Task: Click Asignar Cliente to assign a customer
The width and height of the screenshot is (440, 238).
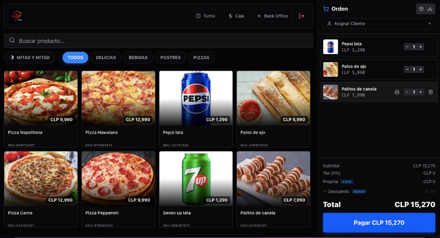Action: 379,24
